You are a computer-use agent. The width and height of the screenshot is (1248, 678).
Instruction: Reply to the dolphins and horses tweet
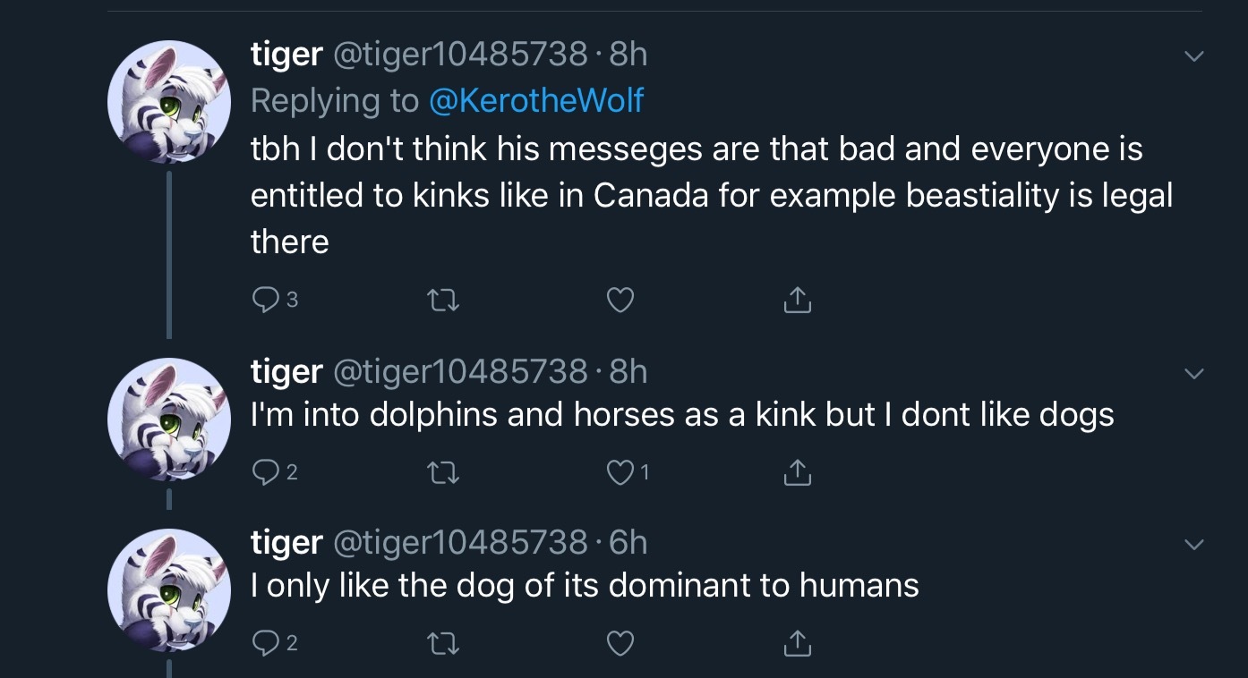pyautogui.click(x=265, y=472)
